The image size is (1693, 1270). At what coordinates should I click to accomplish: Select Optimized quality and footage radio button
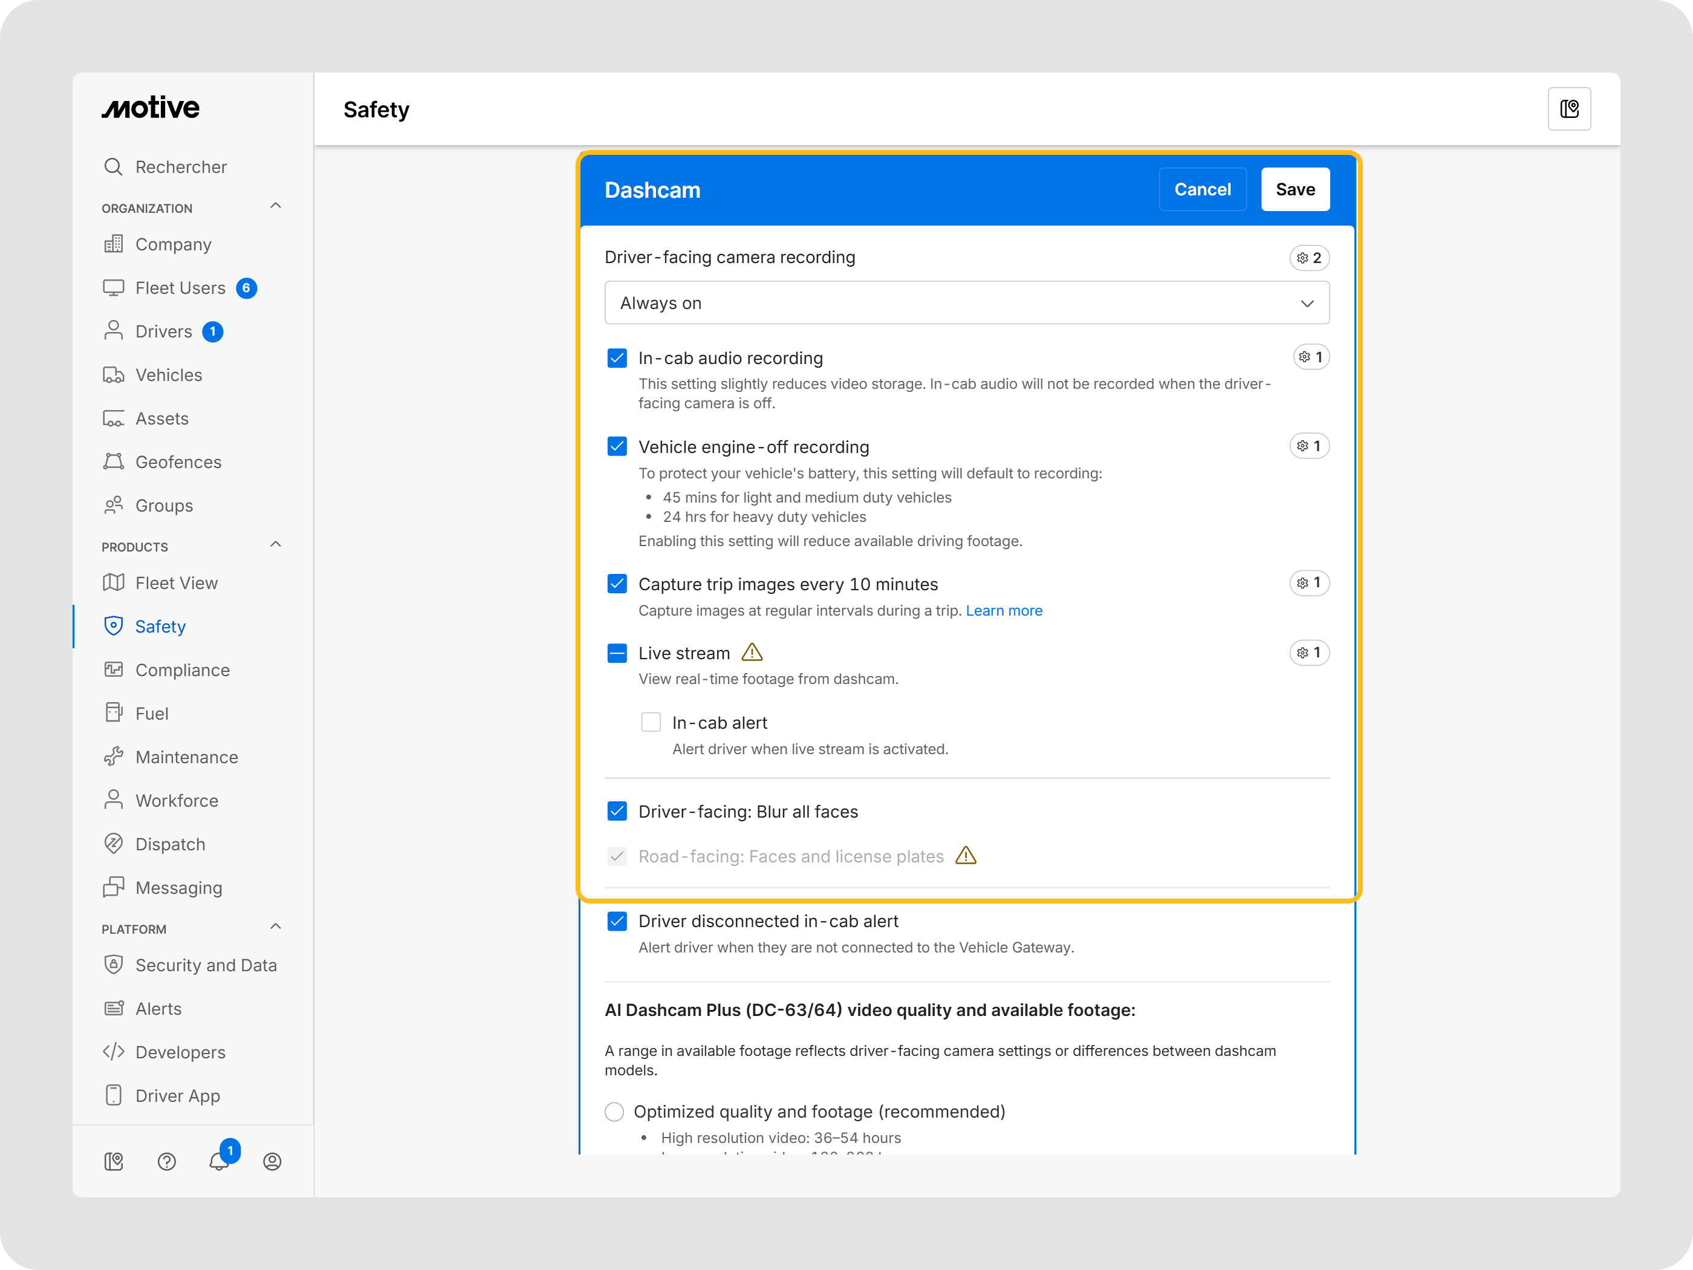(x=614, y=1112)
